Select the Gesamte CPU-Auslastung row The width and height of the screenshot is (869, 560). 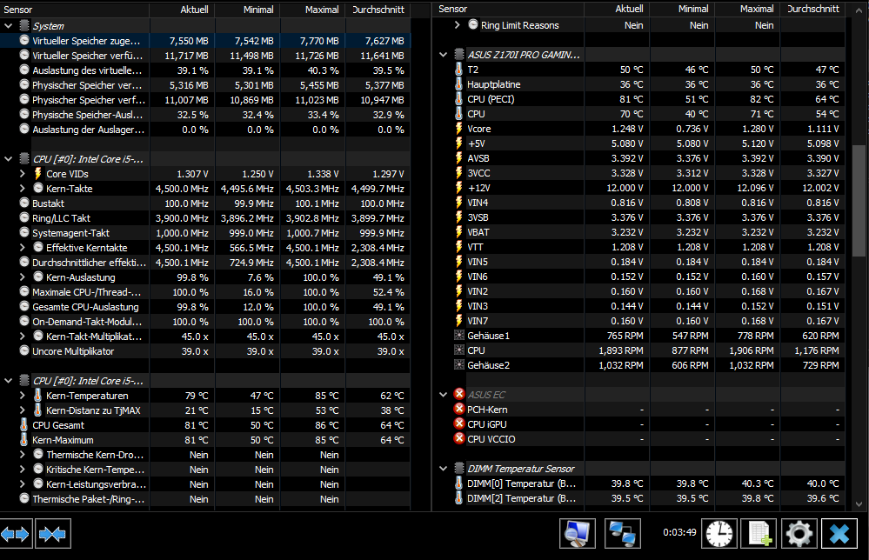205,307
